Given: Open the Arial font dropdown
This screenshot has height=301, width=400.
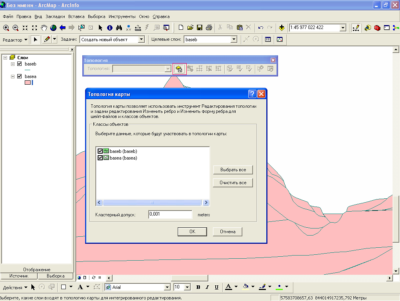Looking at the screenshot, I should (x=167, y=287).
